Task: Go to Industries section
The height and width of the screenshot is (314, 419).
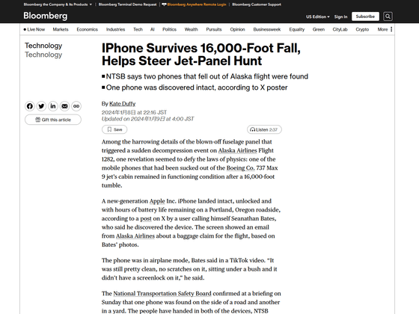Action: pos(115,29)
